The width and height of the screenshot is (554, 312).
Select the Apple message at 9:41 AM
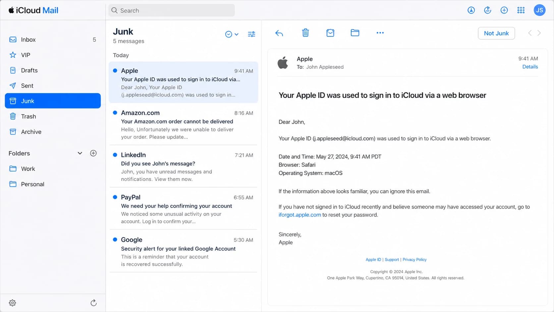click(184, 82)
